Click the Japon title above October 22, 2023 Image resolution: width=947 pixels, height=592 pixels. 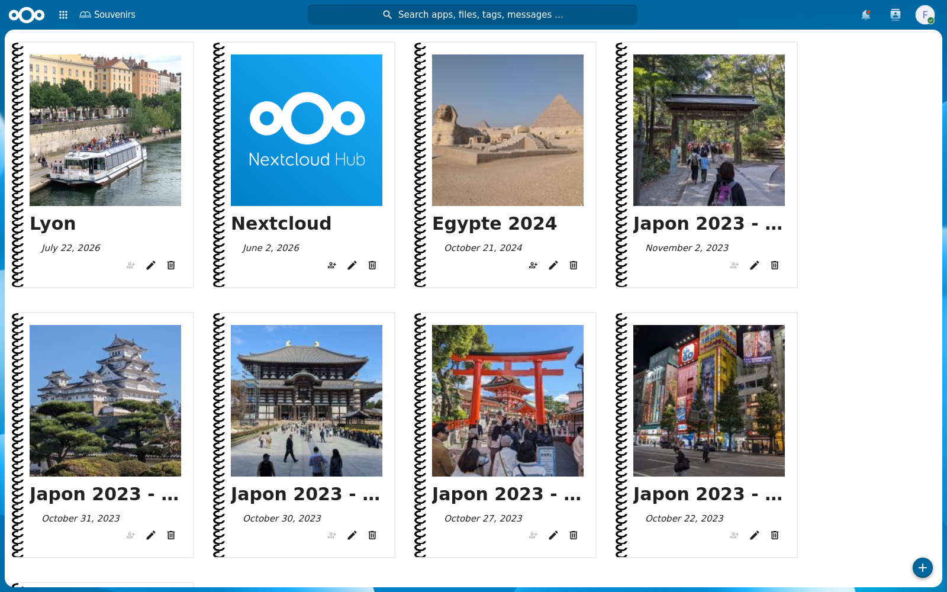click(708, 494)
